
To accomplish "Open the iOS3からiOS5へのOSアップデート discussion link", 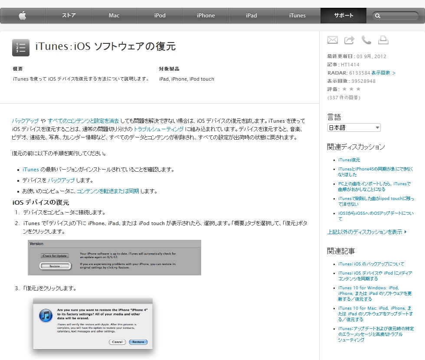I will [x=376, y=216].
